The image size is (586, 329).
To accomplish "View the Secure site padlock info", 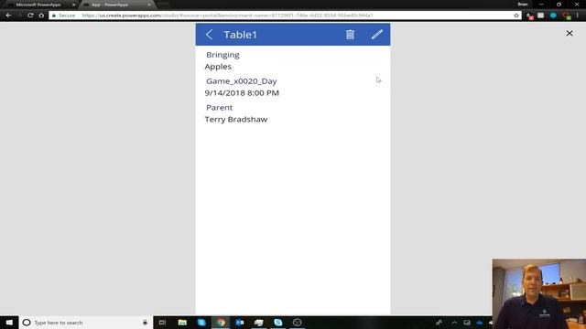I will 63,16.
